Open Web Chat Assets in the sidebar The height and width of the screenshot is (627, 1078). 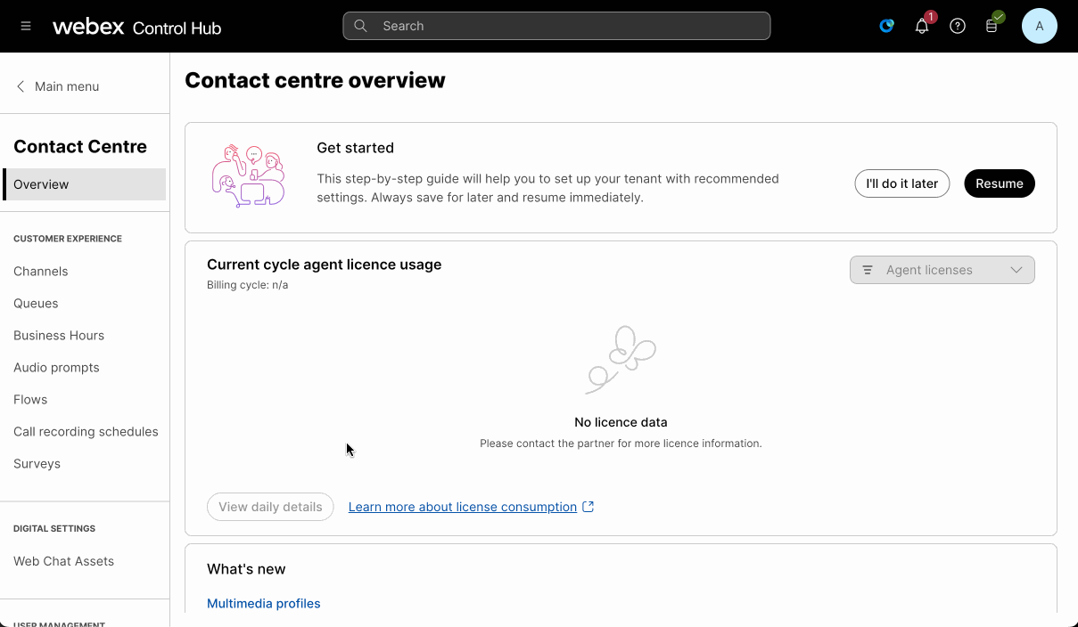coord(63,561)
